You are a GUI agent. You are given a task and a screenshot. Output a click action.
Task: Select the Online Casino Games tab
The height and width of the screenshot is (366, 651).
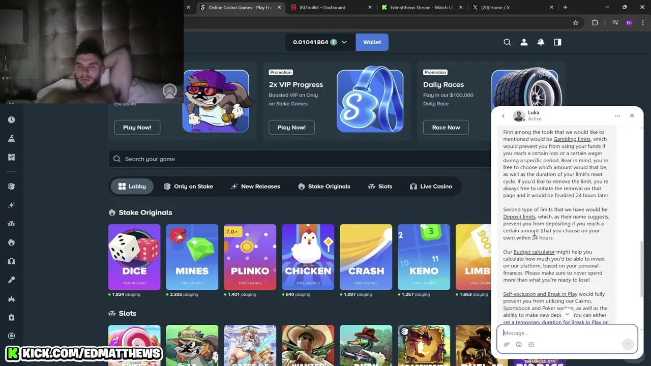pyautogui.click(x=240, y=8)
